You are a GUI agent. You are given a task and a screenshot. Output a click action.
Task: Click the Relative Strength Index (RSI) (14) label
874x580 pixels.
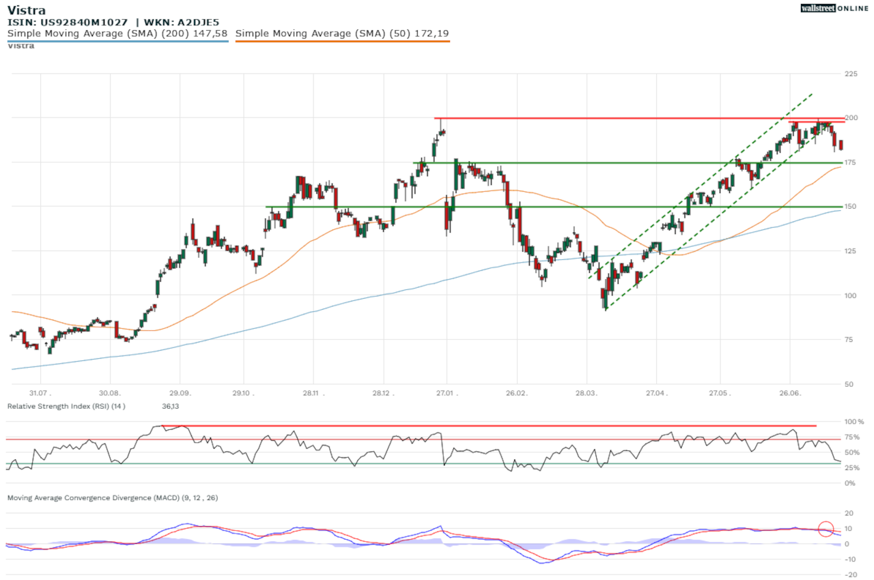[x=68, y=407]
